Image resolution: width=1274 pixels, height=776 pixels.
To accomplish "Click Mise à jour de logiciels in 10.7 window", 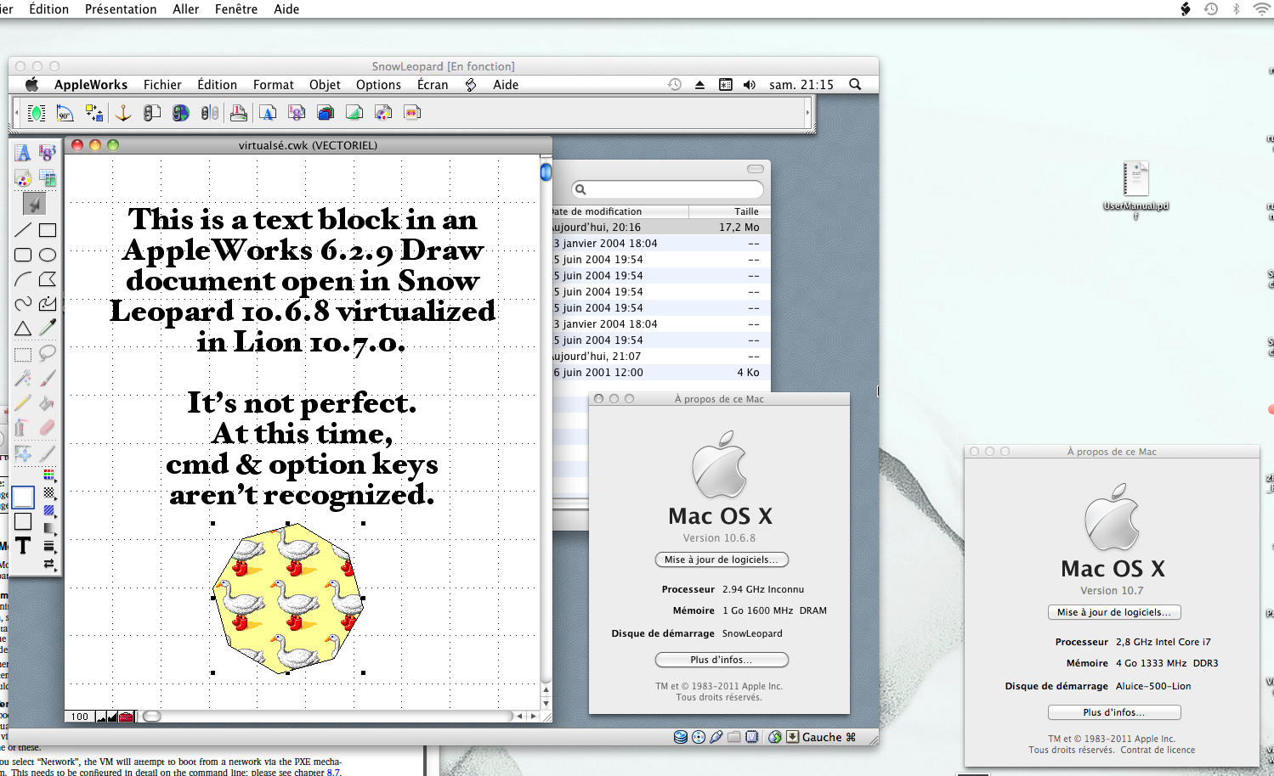I will pos(1114,612).
